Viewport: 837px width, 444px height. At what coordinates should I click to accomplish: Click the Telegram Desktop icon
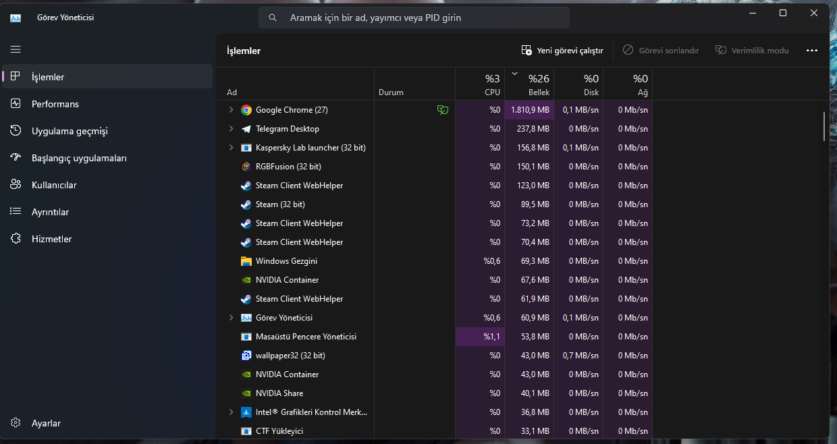pyautogui.click(x=246, y=129)
